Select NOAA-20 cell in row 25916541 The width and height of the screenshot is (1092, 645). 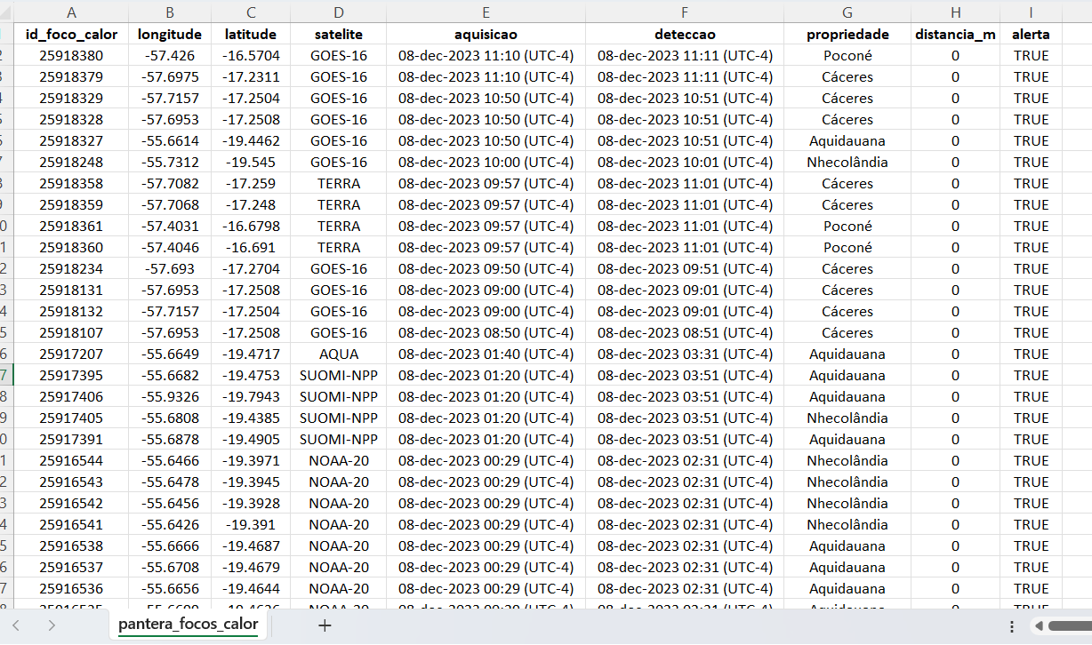point(339,524)
